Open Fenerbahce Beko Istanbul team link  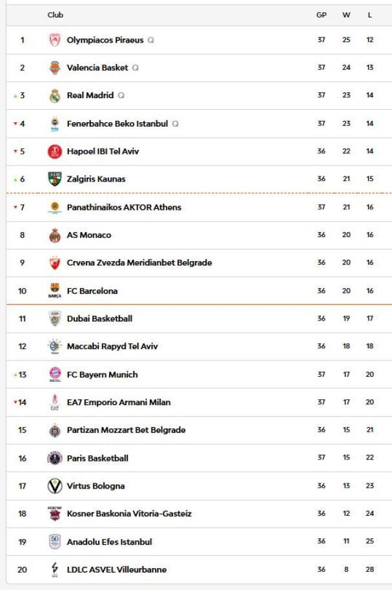(117, 123)
